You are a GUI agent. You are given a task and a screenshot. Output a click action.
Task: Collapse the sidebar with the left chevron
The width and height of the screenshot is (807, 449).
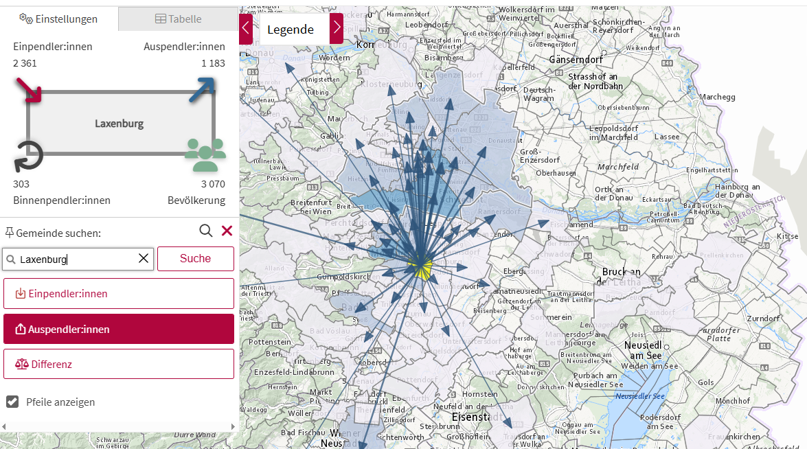pos(246,29)
